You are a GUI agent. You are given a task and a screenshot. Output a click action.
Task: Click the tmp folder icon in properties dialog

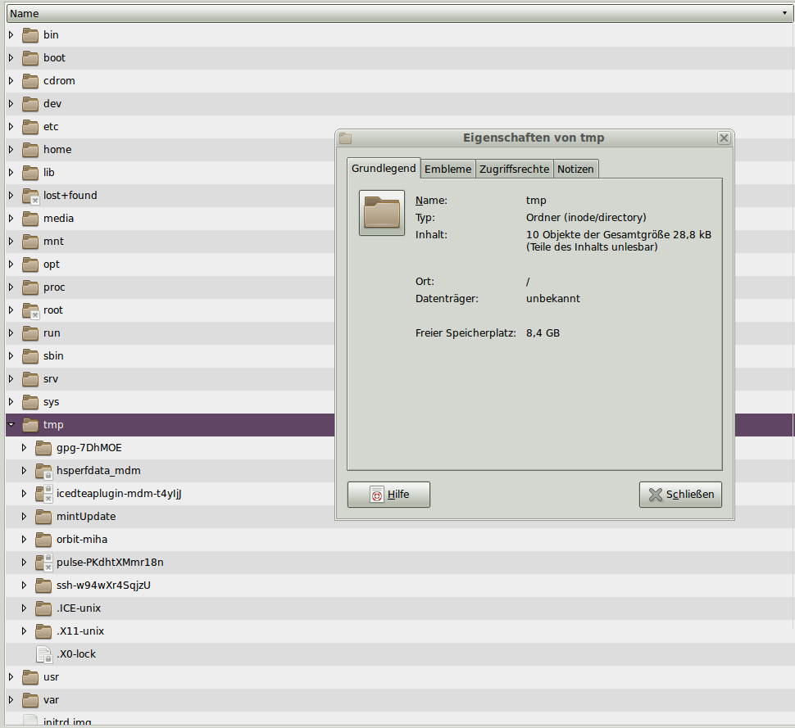(382, 213)
